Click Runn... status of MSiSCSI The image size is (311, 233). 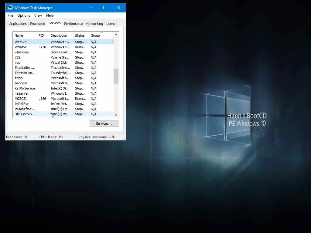click(x=80, y=99)
